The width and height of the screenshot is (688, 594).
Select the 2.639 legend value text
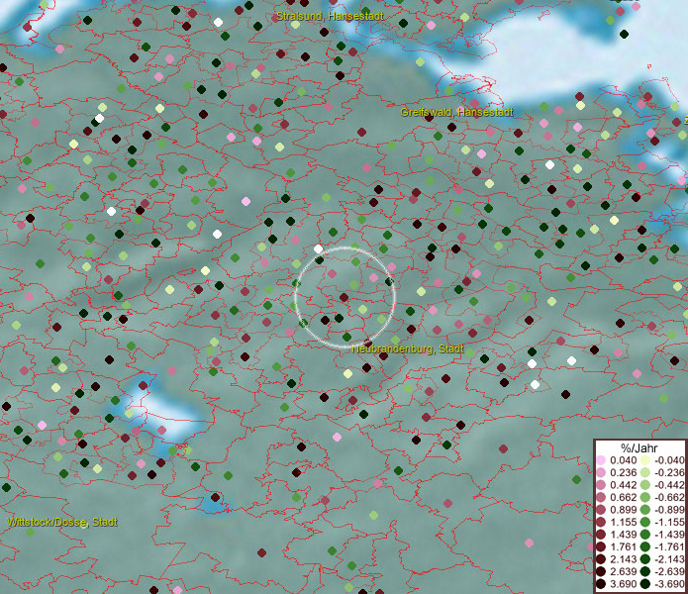click(x=623, y=571)
